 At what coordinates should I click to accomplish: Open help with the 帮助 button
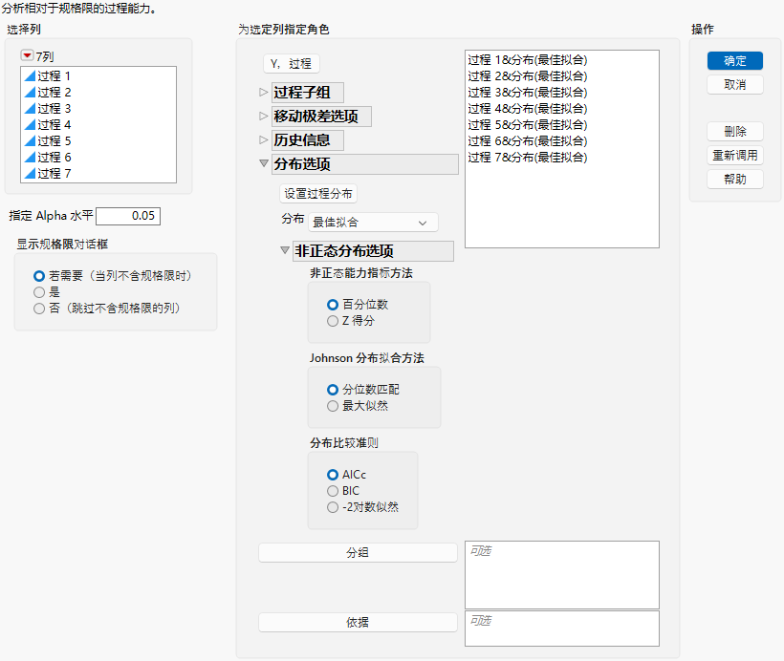tap(735, 180)
